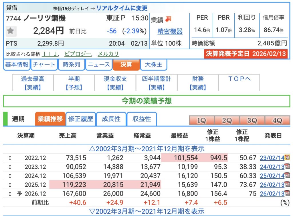The image size is (293, 216).
Task: Open the 大株主 tab
Action: [154, 64]
